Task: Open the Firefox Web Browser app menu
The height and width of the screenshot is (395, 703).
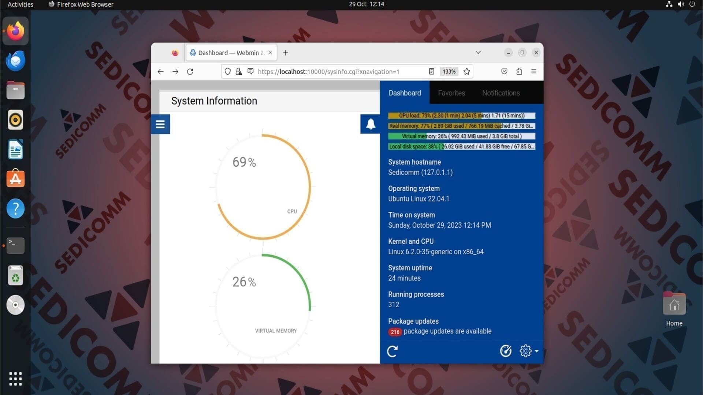Action: click(x=81, y=4)
